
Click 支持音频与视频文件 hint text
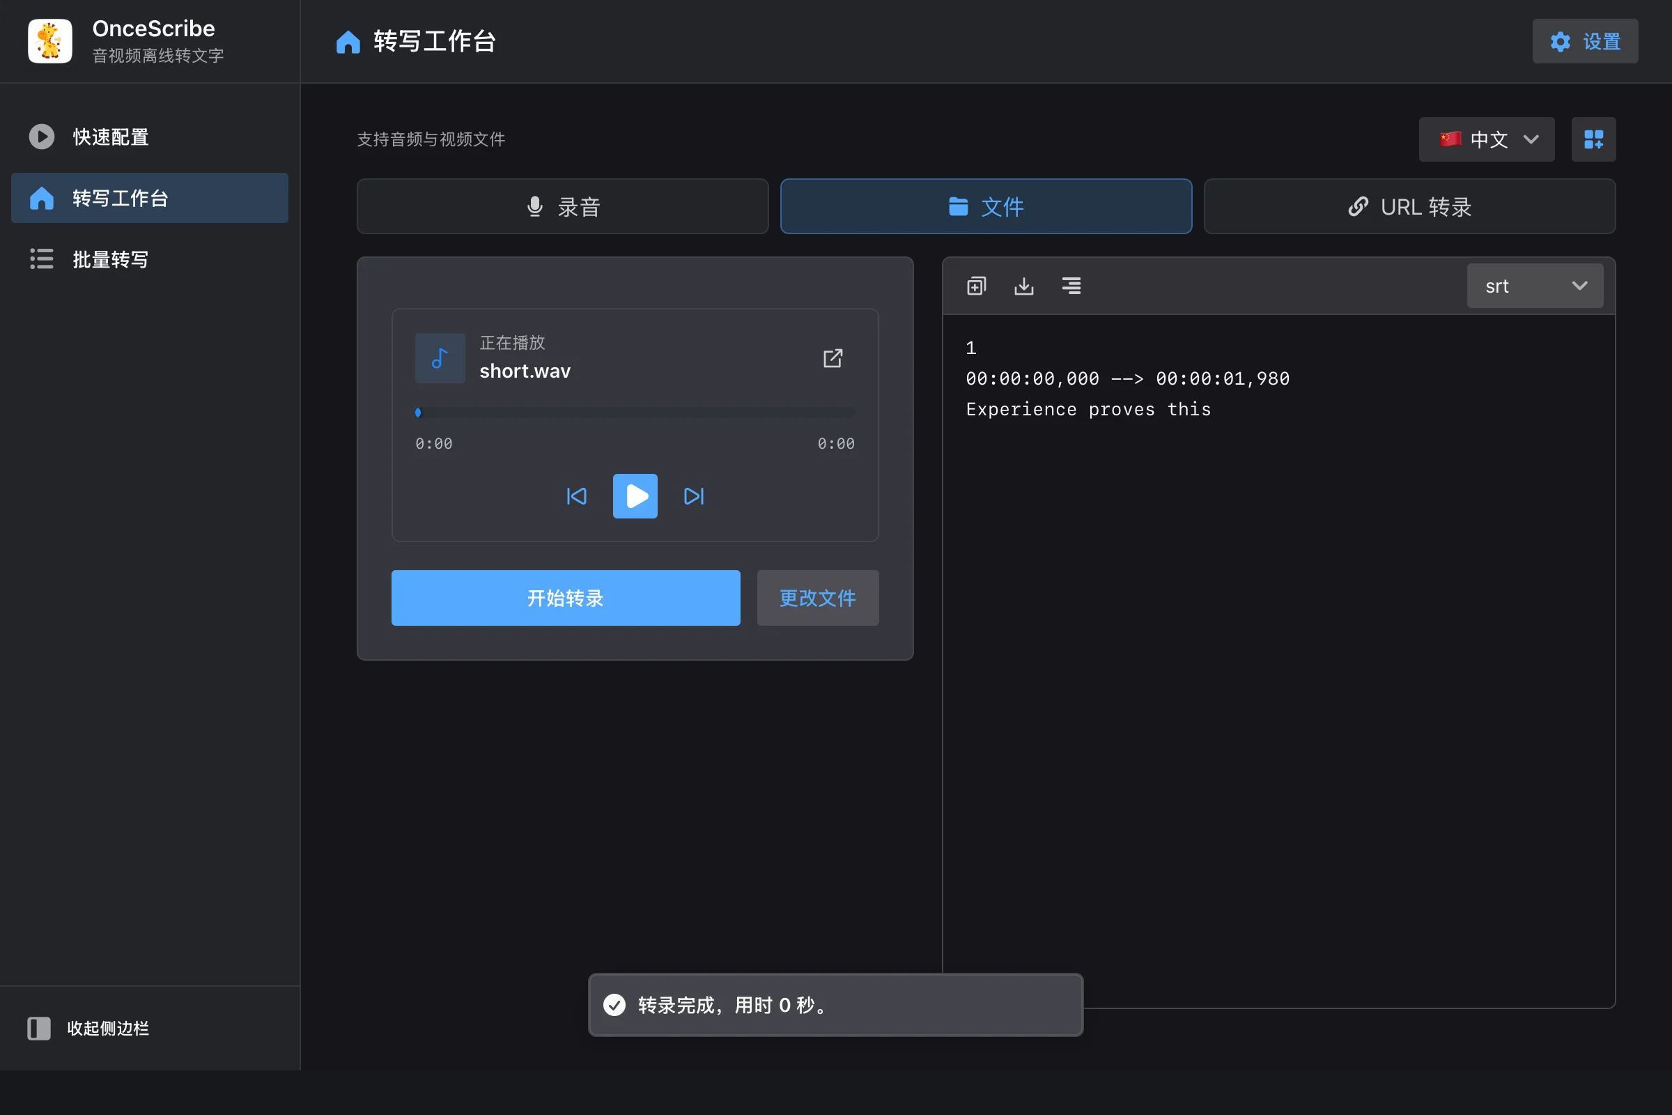coord(431,139)
